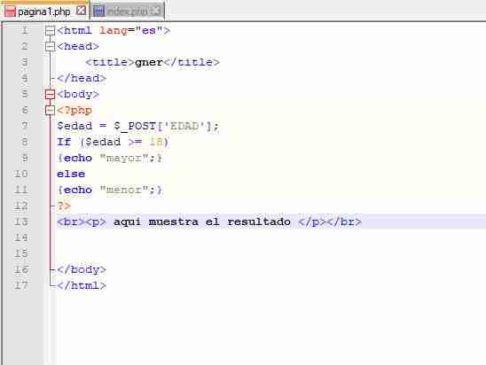Close the index.php tab
This screenshot has width=486, height=365.
(155, 11)
